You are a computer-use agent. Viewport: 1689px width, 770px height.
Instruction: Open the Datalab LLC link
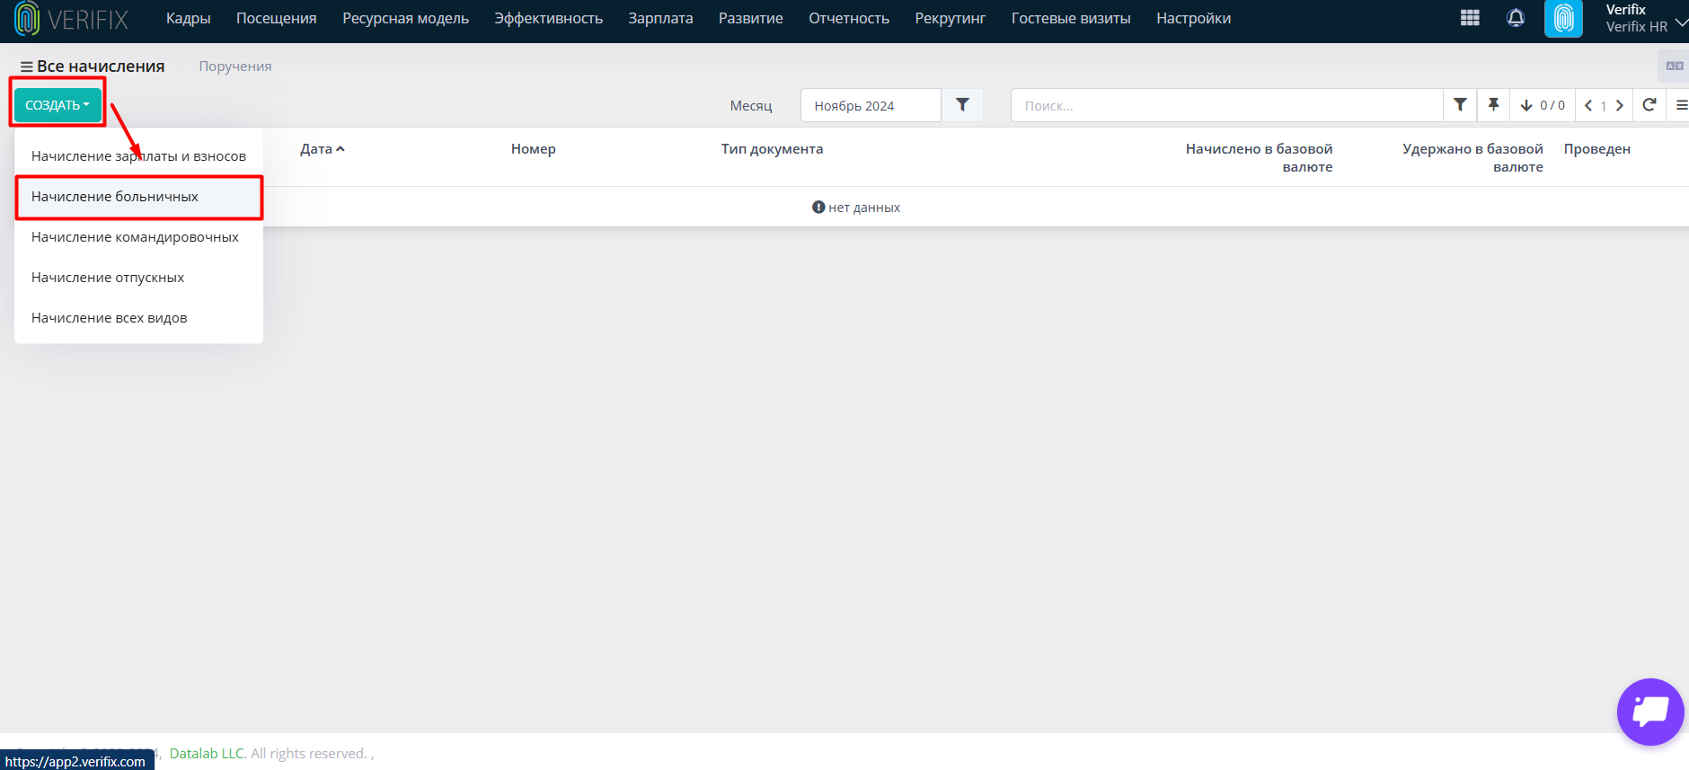point(207,753)
